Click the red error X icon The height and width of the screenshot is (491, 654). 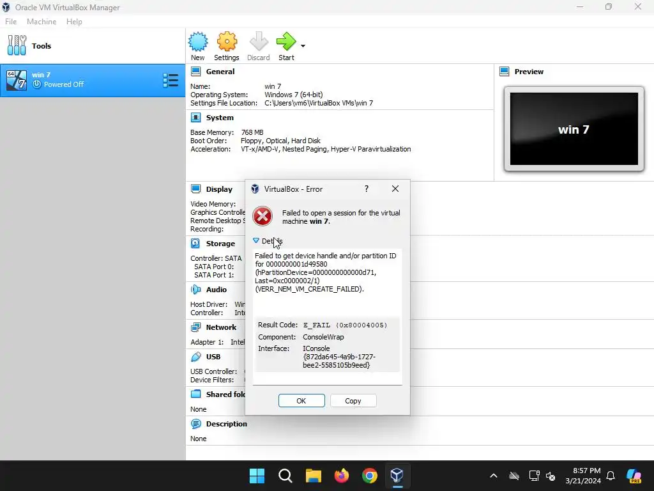(262, 216)
